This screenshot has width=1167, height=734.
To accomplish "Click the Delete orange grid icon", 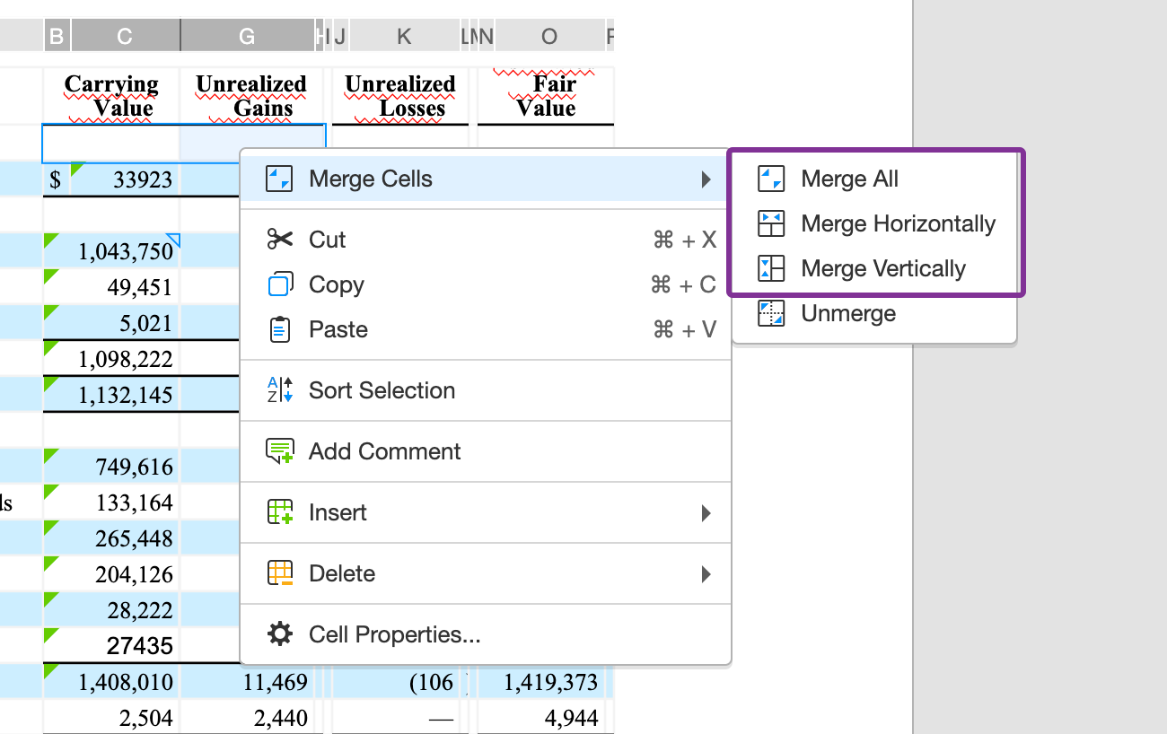I will pyautogui.click(x=279, y=573).
